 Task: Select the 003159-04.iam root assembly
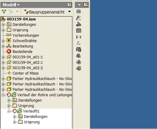[x=21, y=19]
